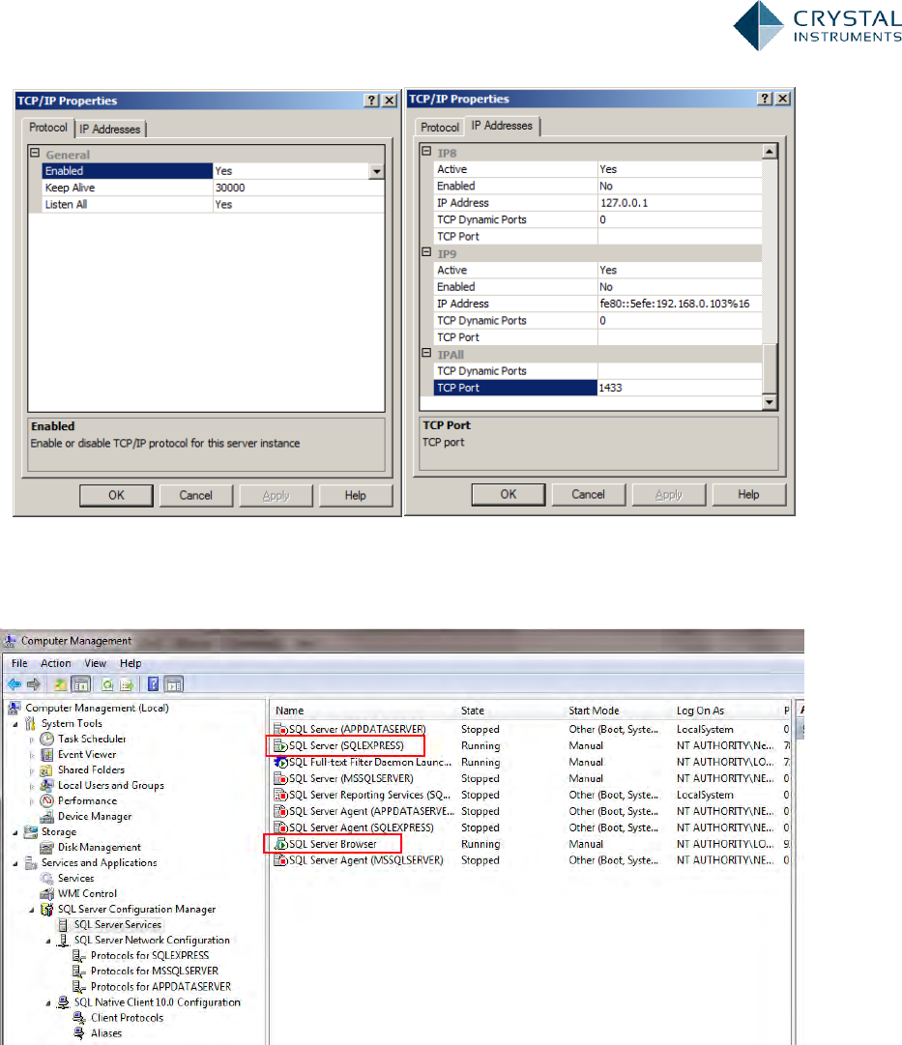Click Cancel in the left TCP/IP Properties dialog
This screenshot has height=1045, width=902.
coord(196,495)
